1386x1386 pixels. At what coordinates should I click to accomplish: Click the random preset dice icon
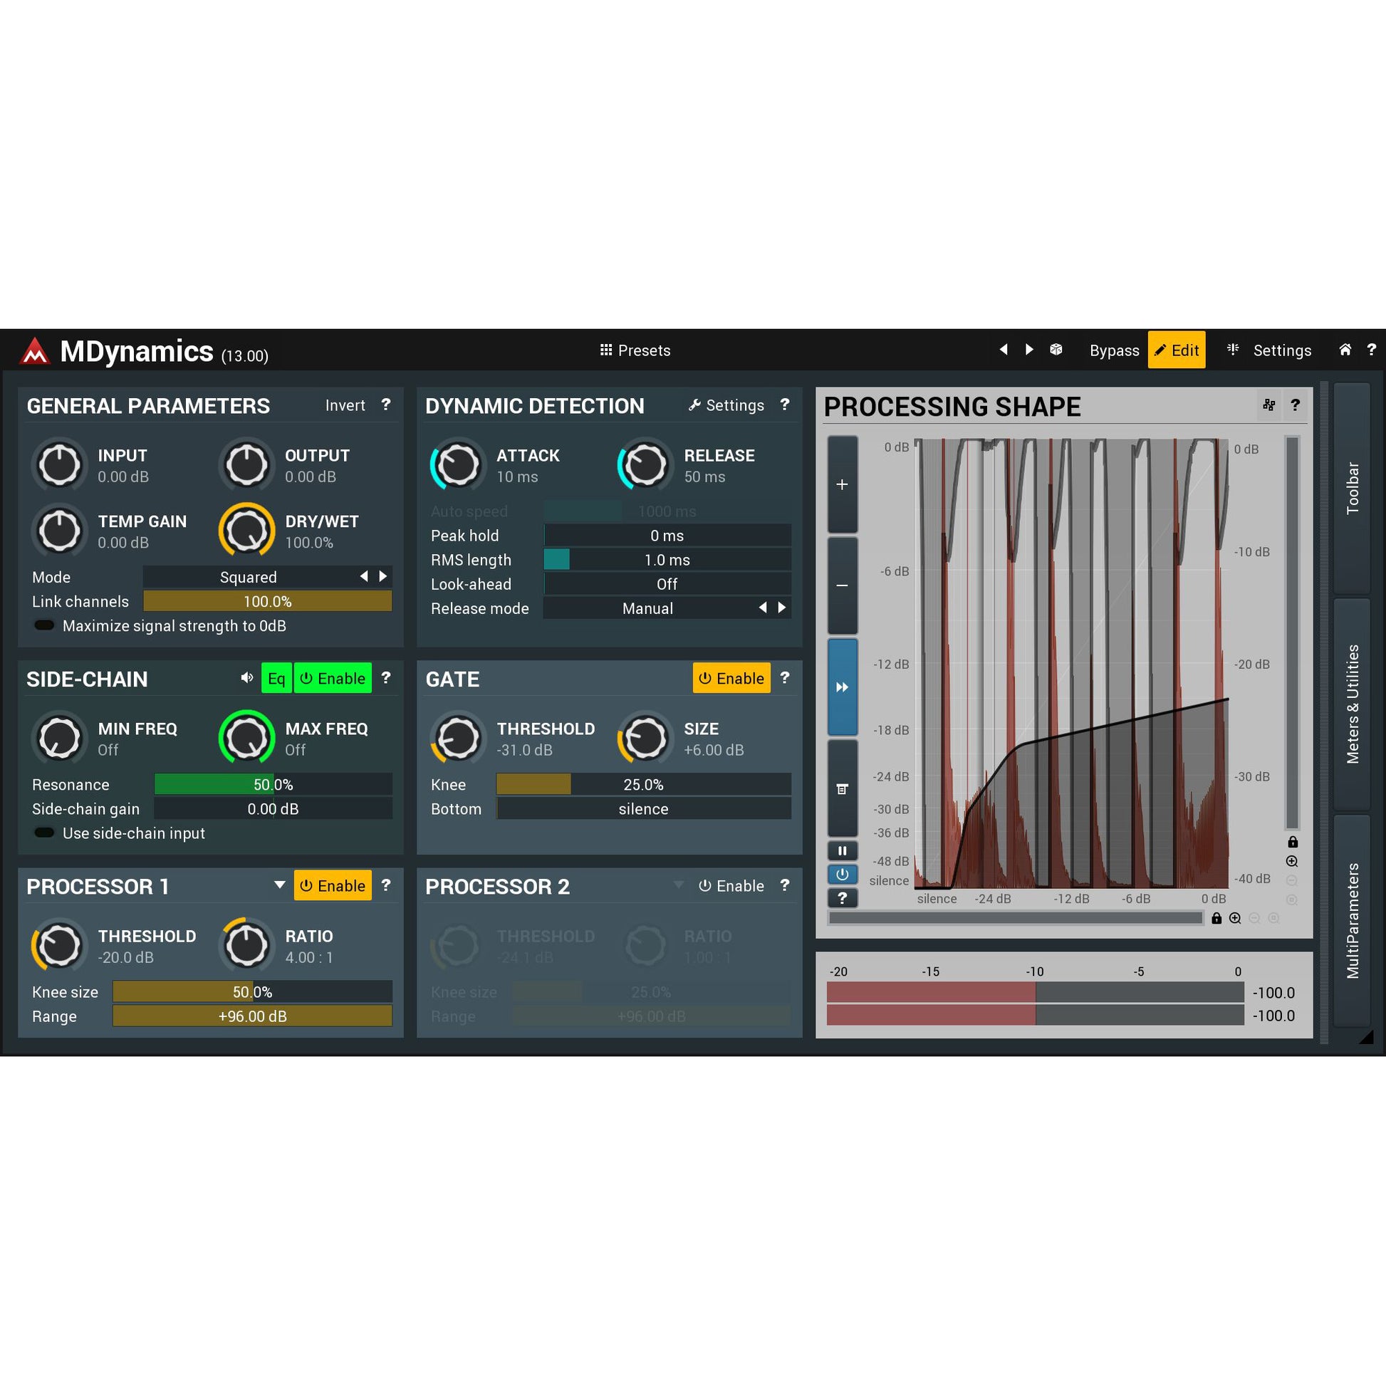point(1056,350)
